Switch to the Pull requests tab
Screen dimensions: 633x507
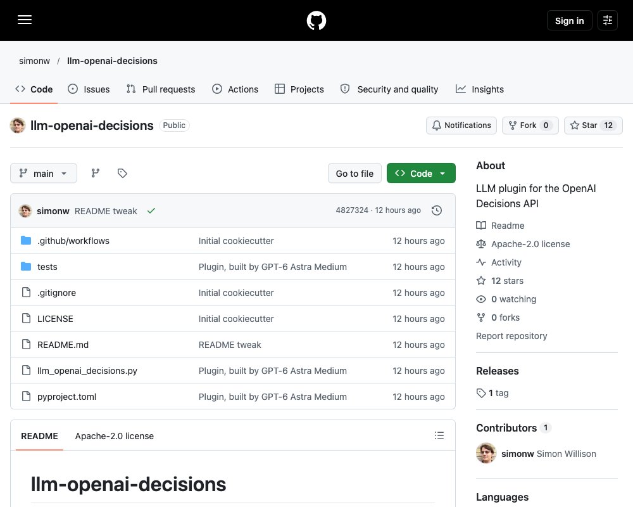point(161,89)
